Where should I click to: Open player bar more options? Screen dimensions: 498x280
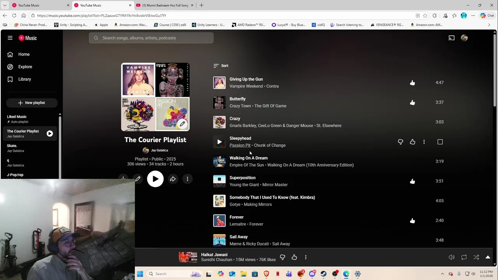(306, 257)
